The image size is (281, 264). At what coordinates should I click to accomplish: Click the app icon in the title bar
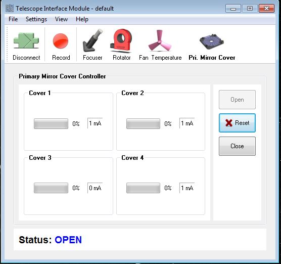click(10, 8)
